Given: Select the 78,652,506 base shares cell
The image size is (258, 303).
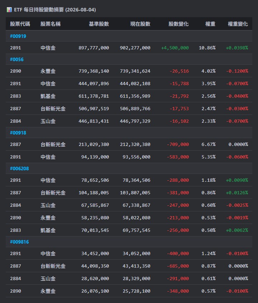Looking at the screenshot, I should point(95,180).
